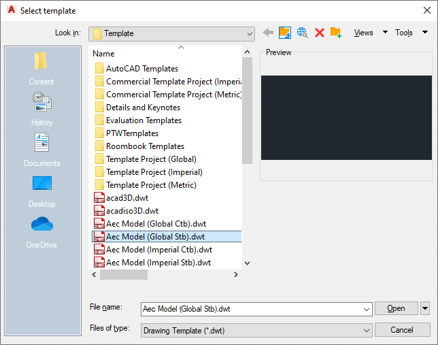The image size is (438, 345).
Task: Select Template Project (Imperial) folder
Action: click(x=149, y=172)
